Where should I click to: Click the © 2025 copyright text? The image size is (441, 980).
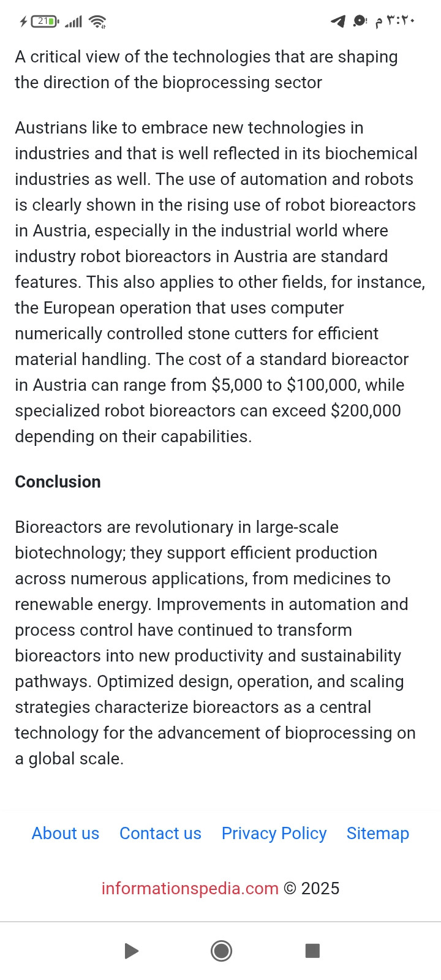pos(311,888)
